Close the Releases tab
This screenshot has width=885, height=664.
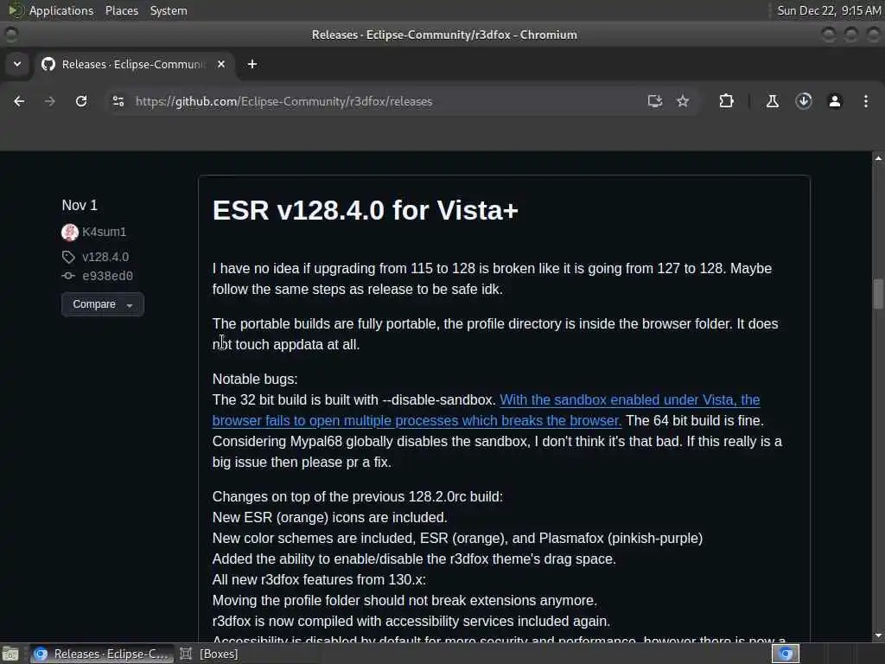tap(221, 64)
